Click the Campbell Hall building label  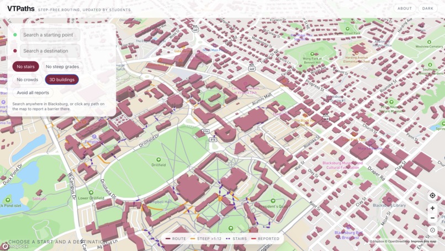160,202
